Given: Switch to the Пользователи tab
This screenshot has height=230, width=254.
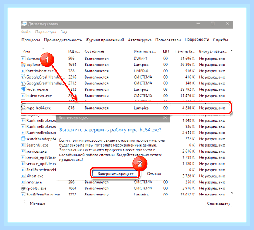Looking at the screenshot, I should point(168,40).
